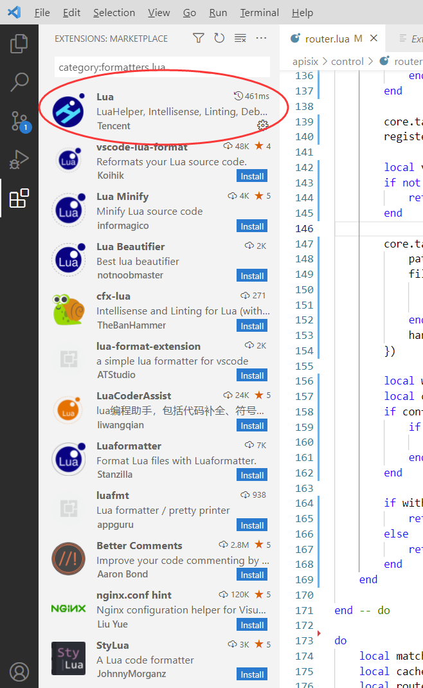Click control breadcrumb segment
Viewport: 423px width, 688px height.
(x=347, y=62)
